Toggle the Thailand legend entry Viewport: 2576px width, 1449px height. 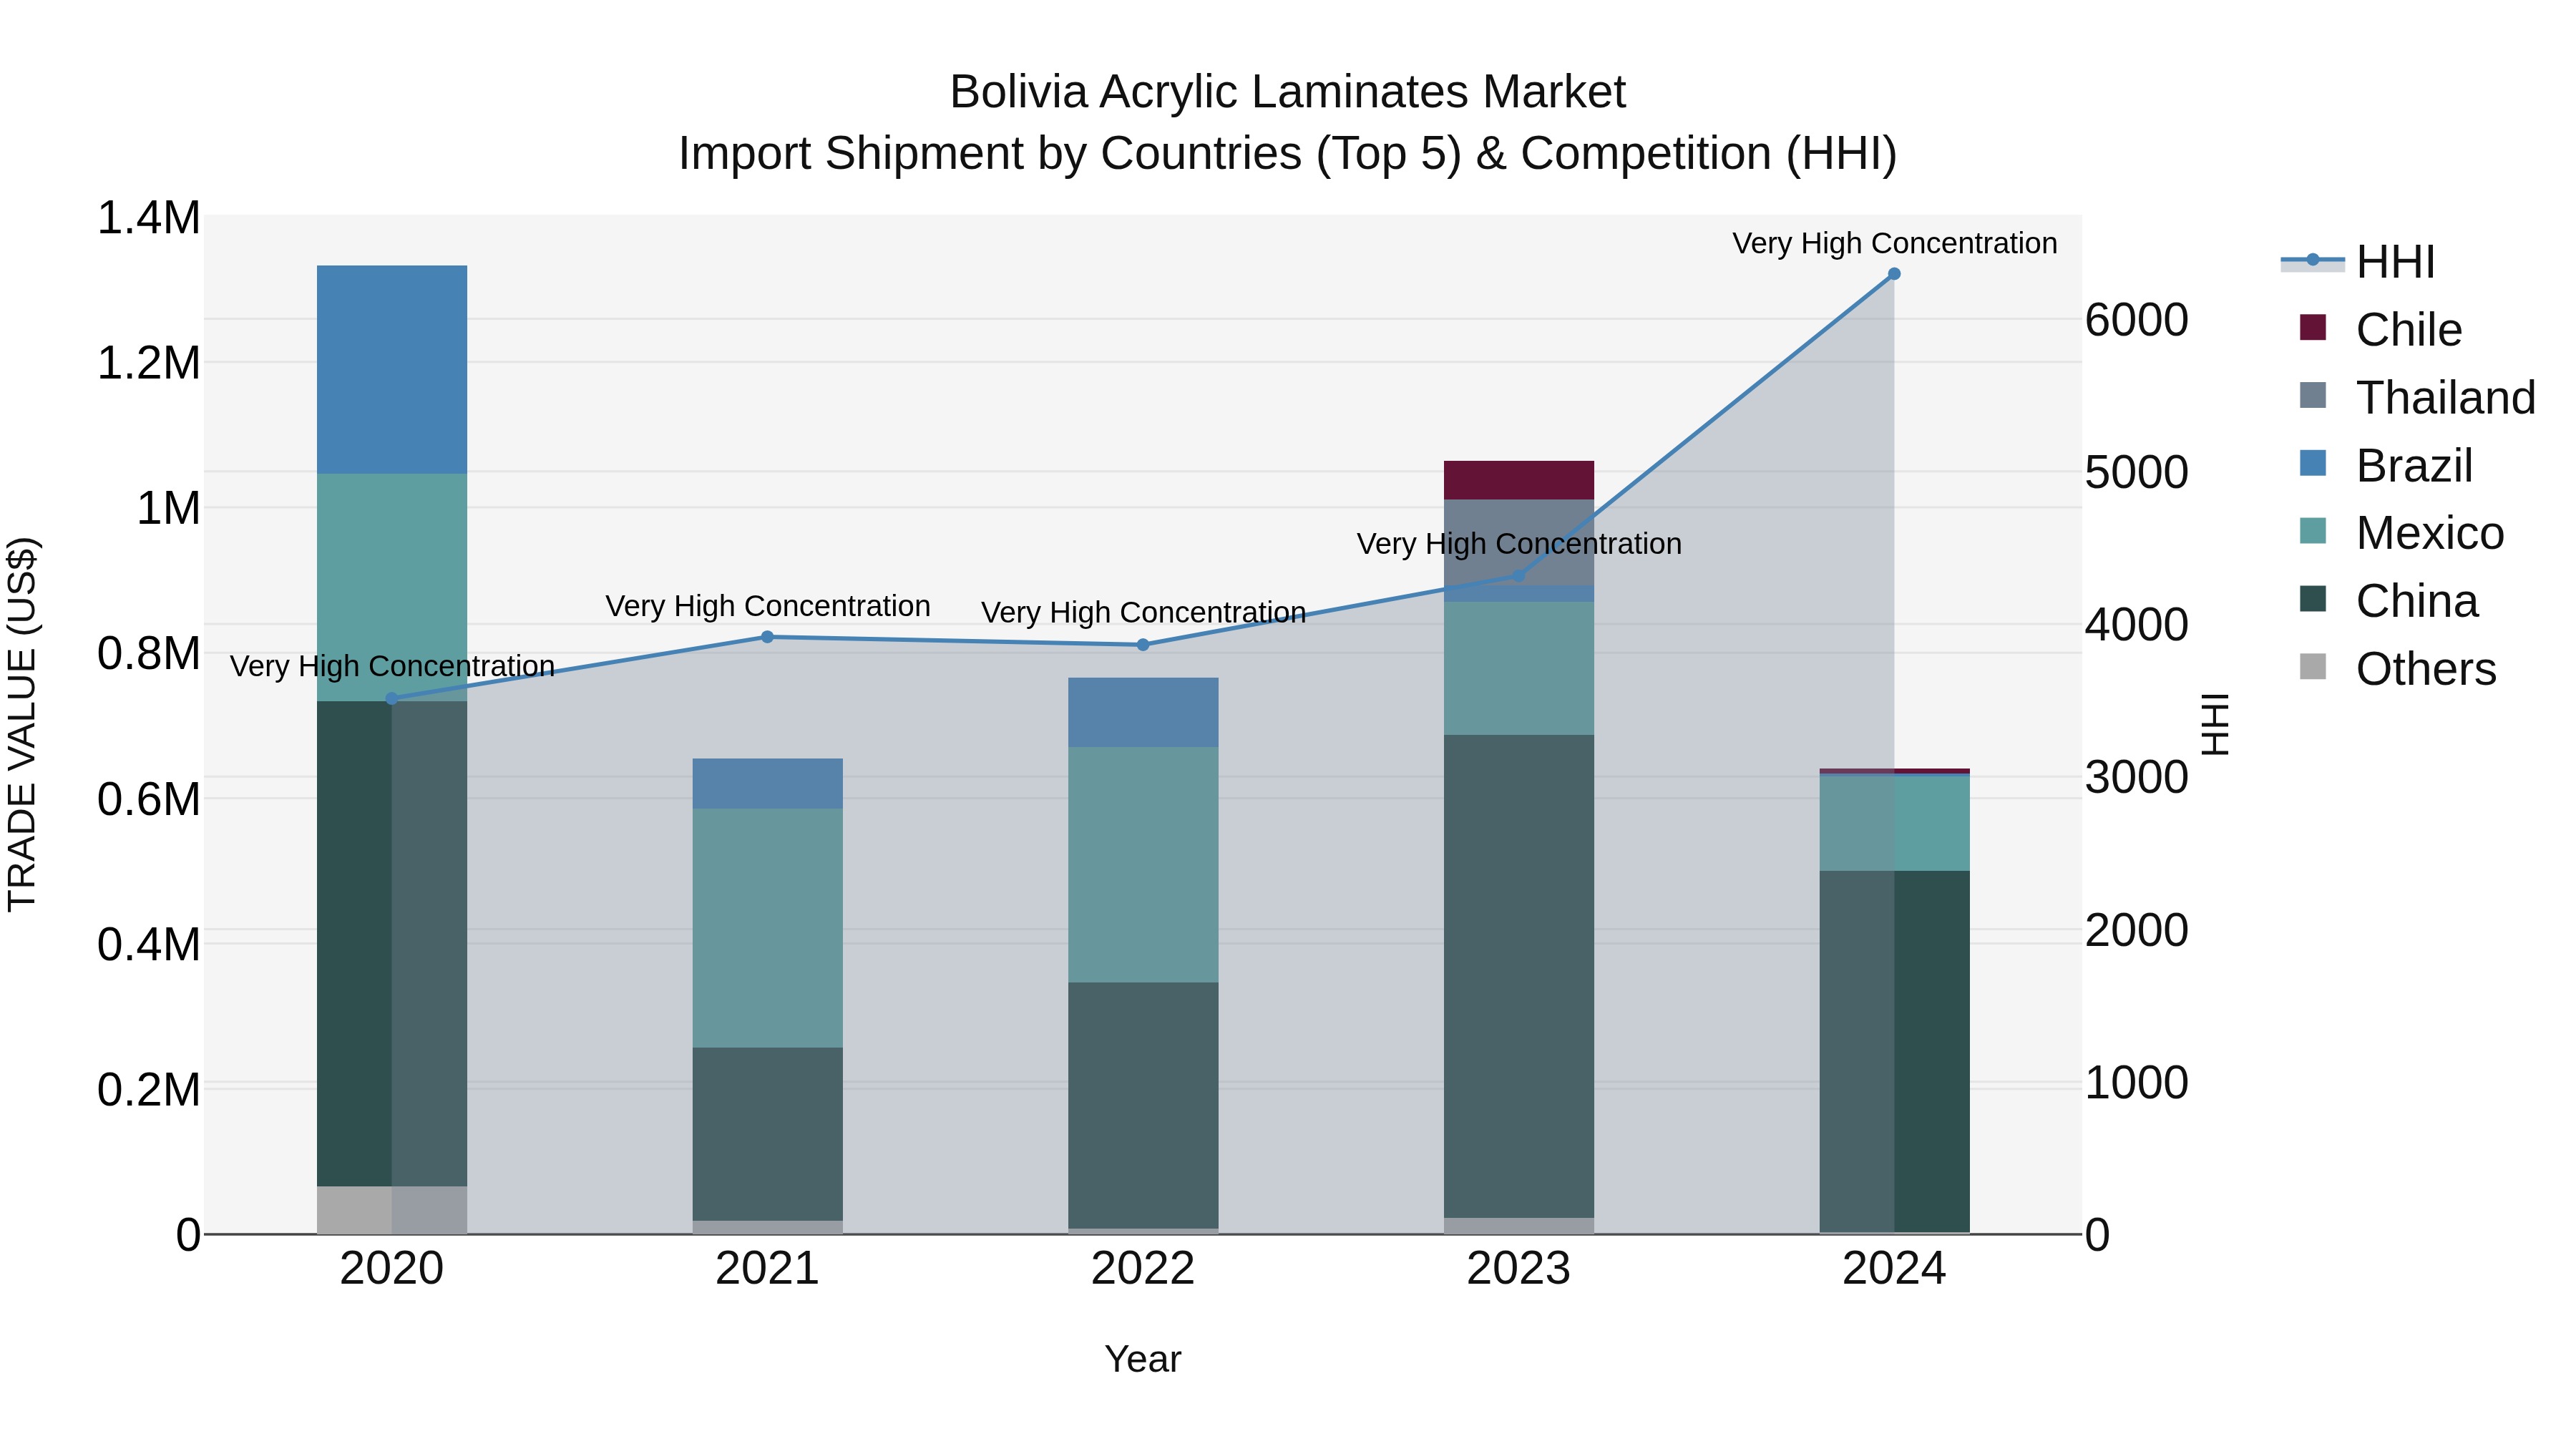pos(2417,397)
